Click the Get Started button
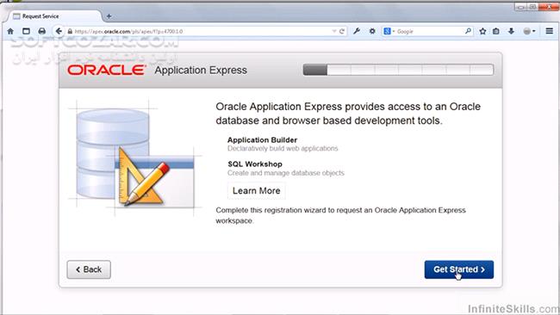 [459, 269]
